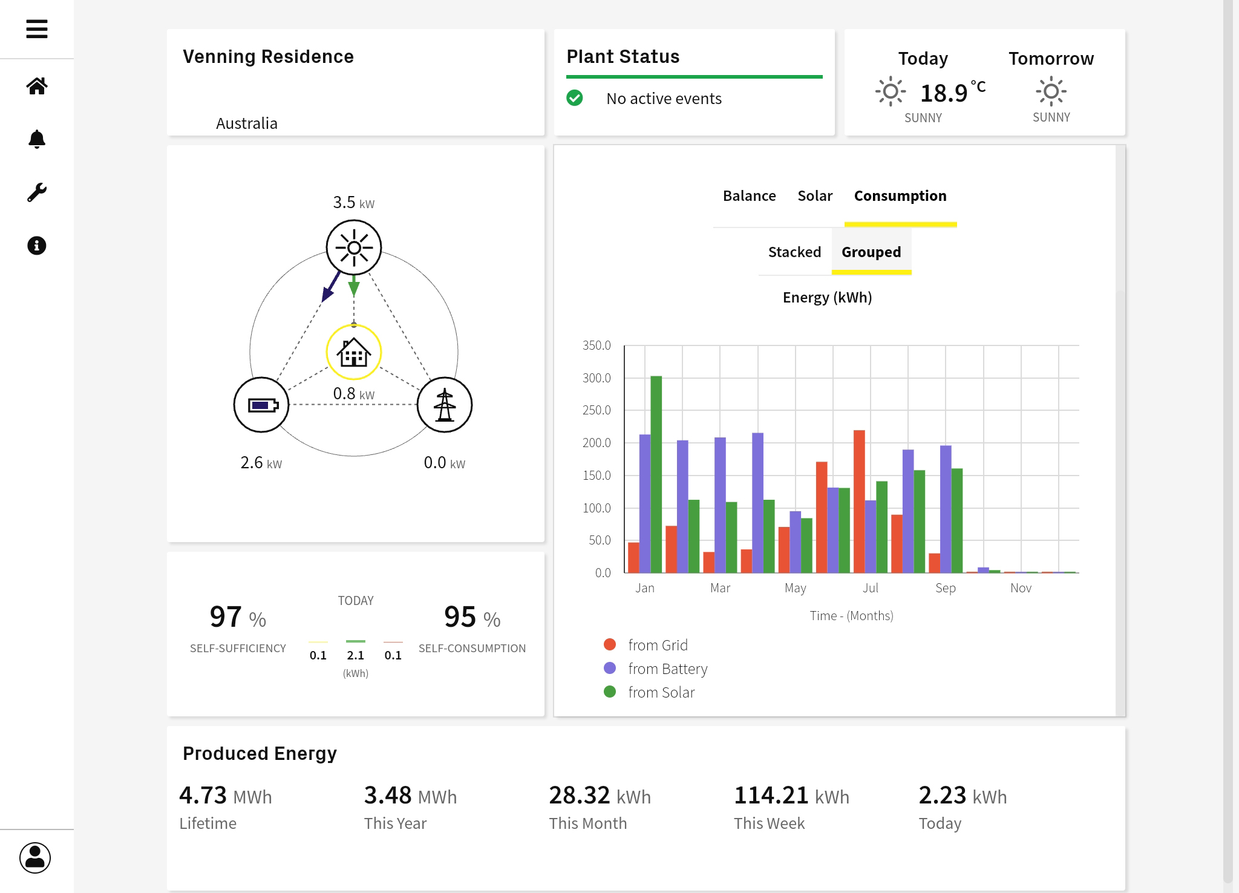
Task: Click the battery node icon
Action: [x=261, y=405]
